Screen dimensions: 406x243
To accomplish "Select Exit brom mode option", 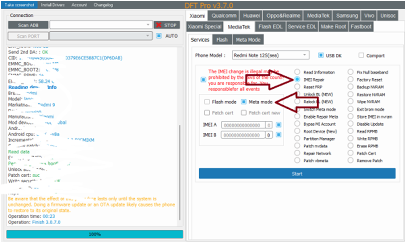I will pos(351,109).
